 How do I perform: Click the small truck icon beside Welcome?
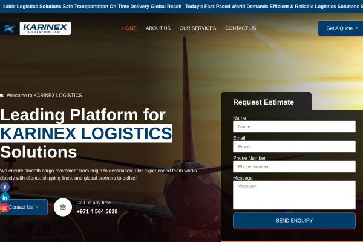pyautogui.click(x=2, y=96)
